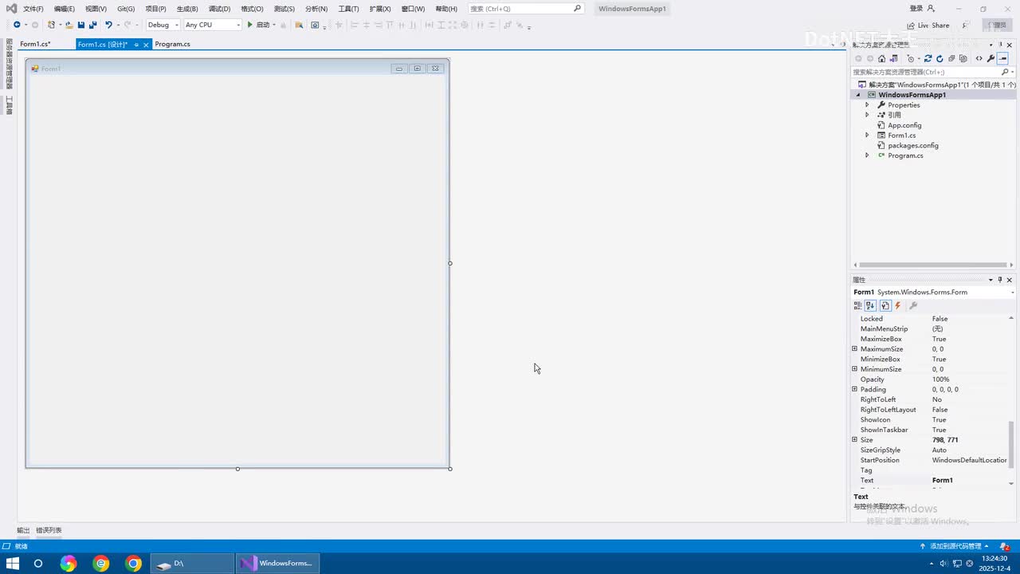Click the 登录 sign-in link
The image size is (1020, 574).
tap(916, 9)
